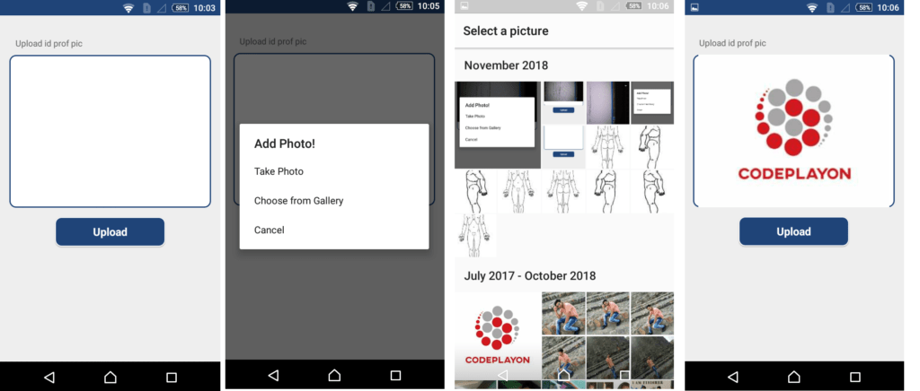Choose from Gallery option in the dialog
The width and height of the screenshot is (920, 391).
point(298,201)
